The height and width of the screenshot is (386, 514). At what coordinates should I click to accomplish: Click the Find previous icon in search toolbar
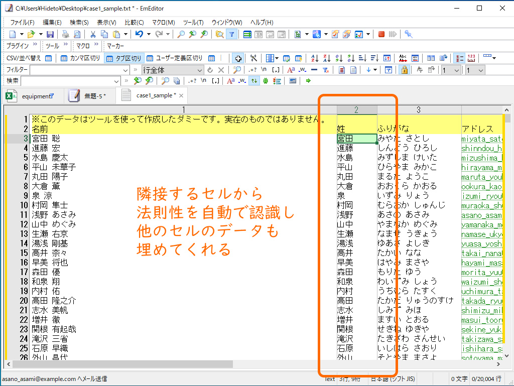pyautogui.click(x=138, y=81)
